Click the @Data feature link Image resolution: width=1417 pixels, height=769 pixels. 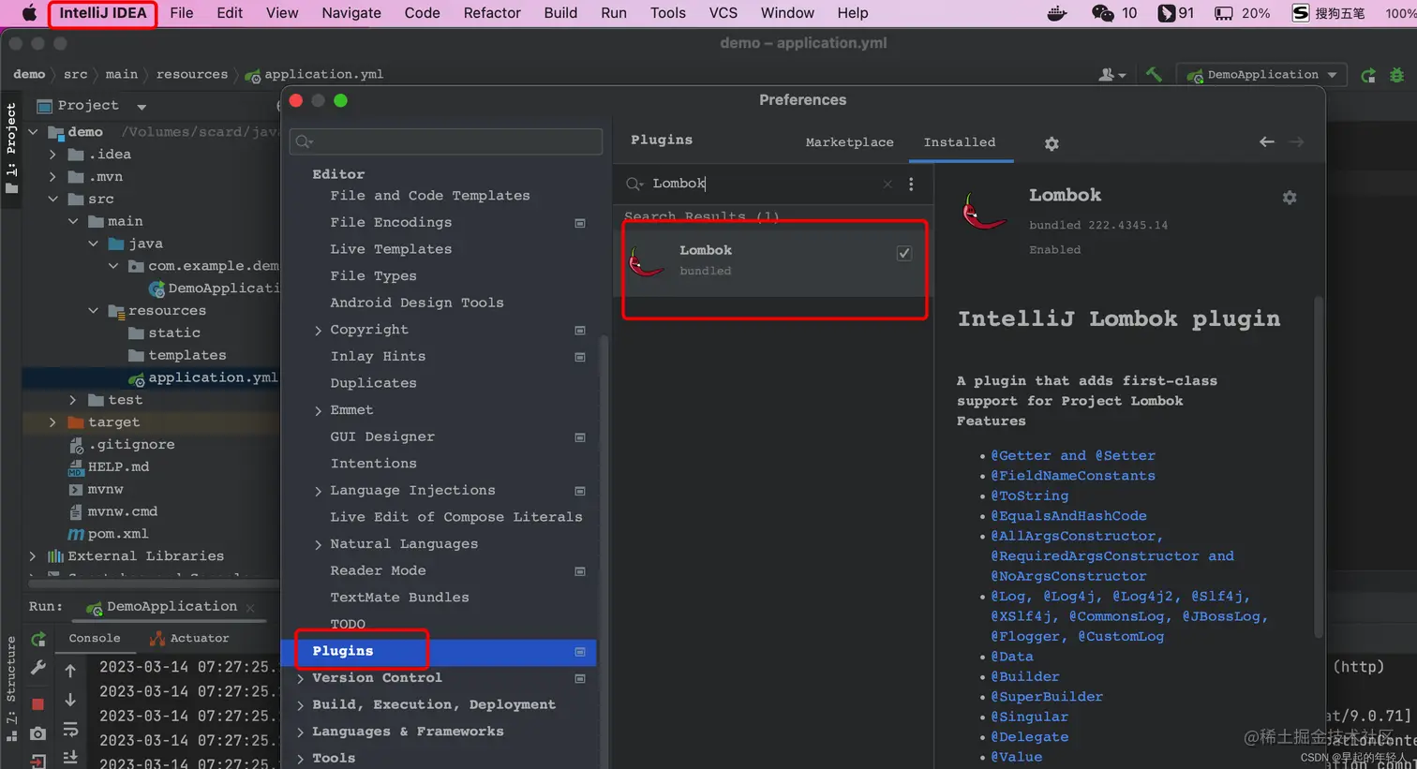(1012, 658)
